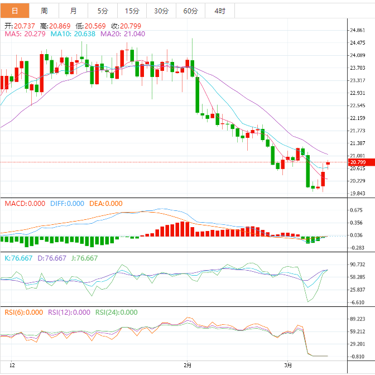Click the 59.212 RSI axis label
The height and width of the screenshot is (375, 375).
click(358, 331)
